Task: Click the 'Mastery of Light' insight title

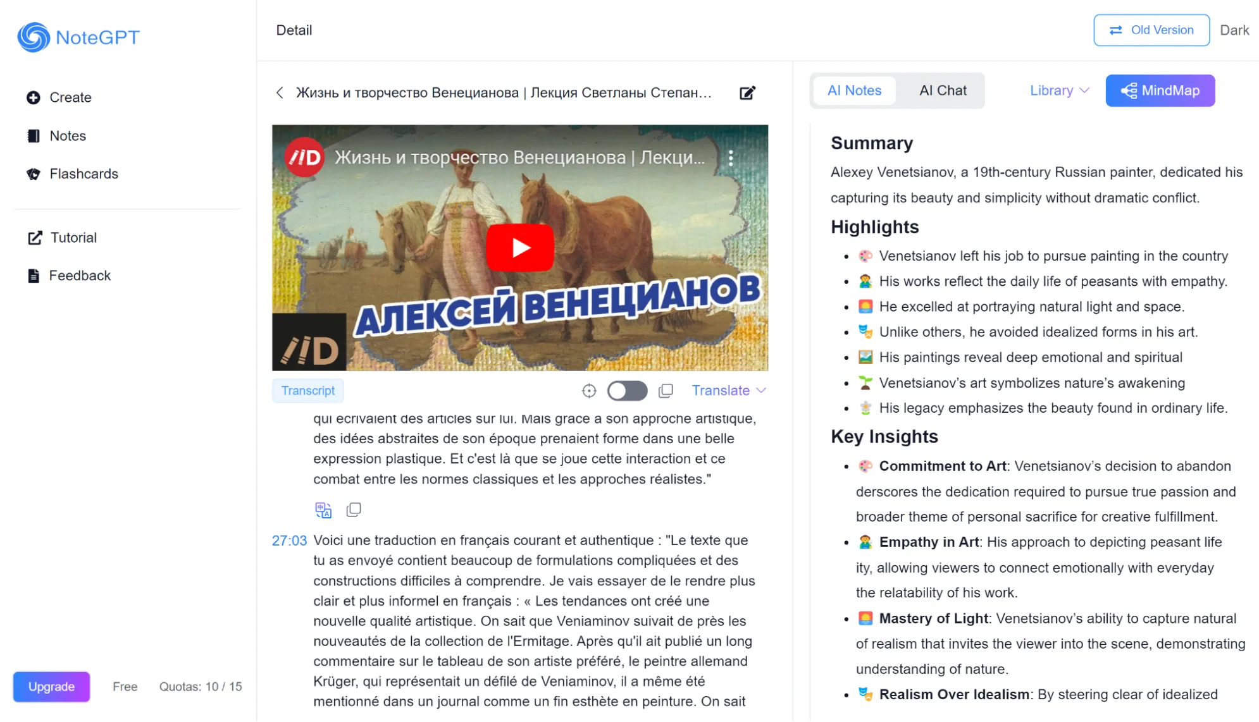Action: tap(933, 618)
